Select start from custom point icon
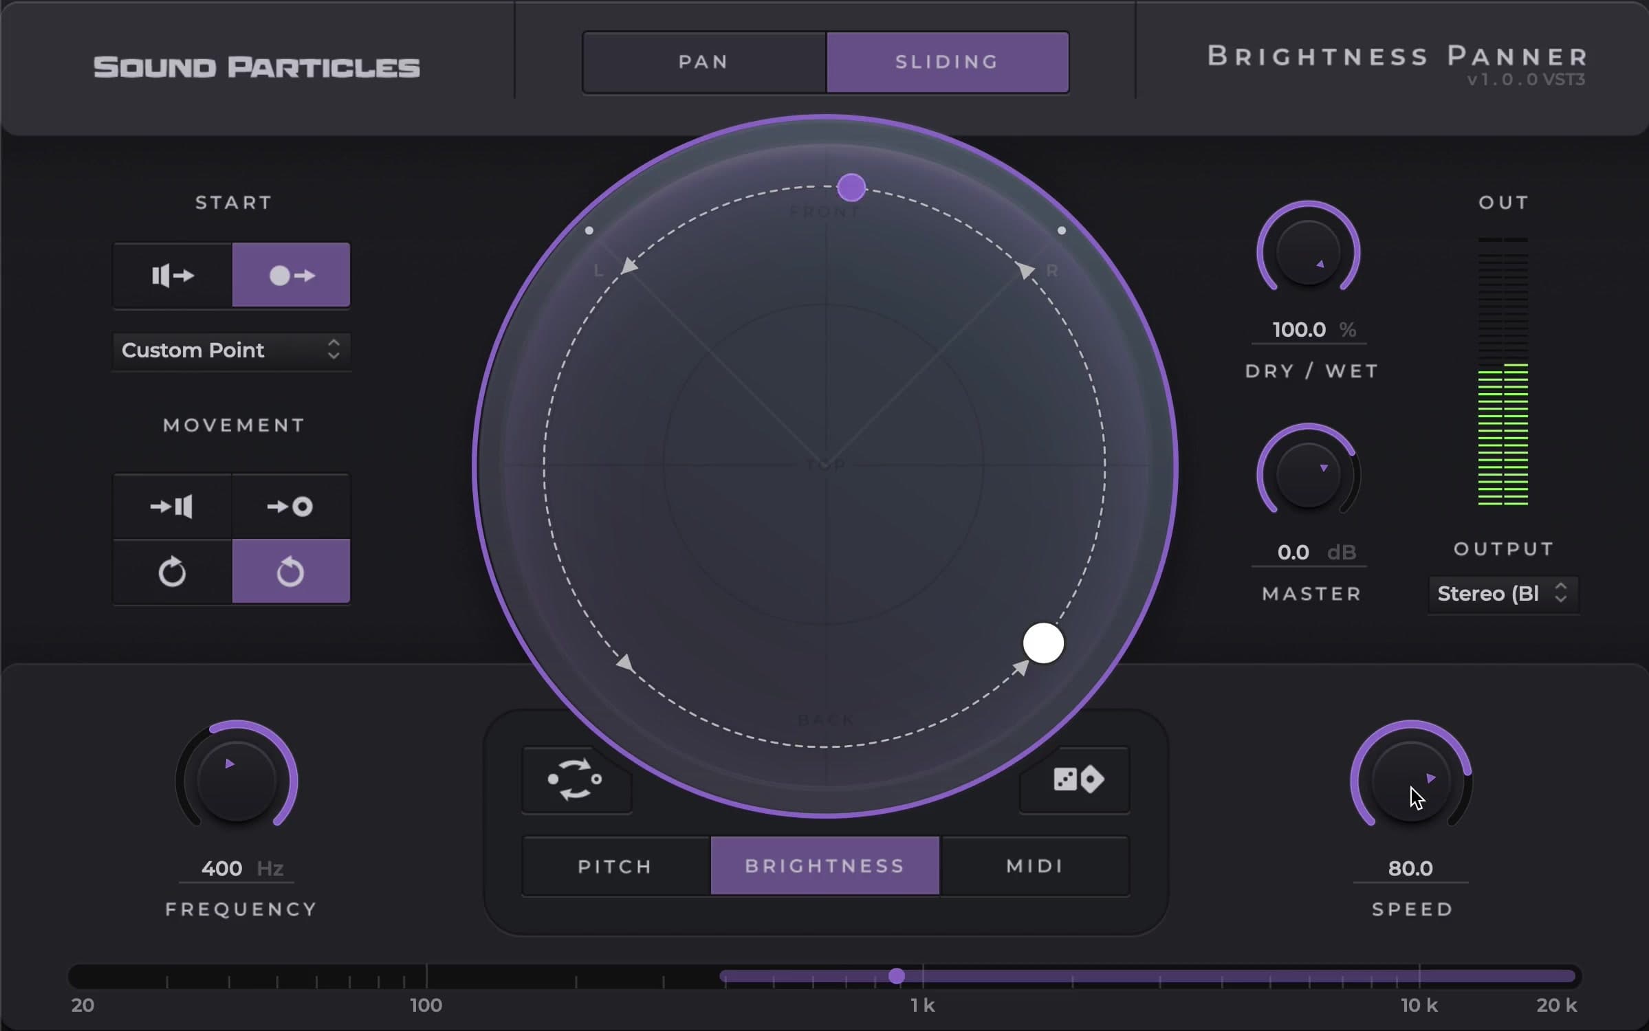 (x=292, y=275)
